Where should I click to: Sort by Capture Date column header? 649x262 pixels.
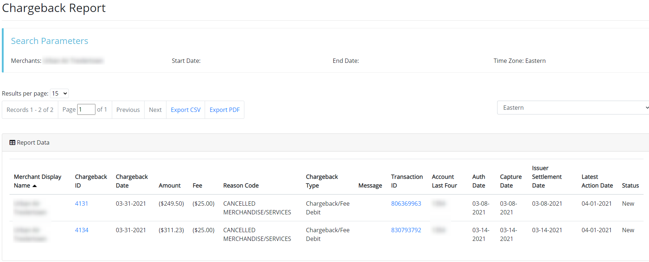click(x=511, y=181)
